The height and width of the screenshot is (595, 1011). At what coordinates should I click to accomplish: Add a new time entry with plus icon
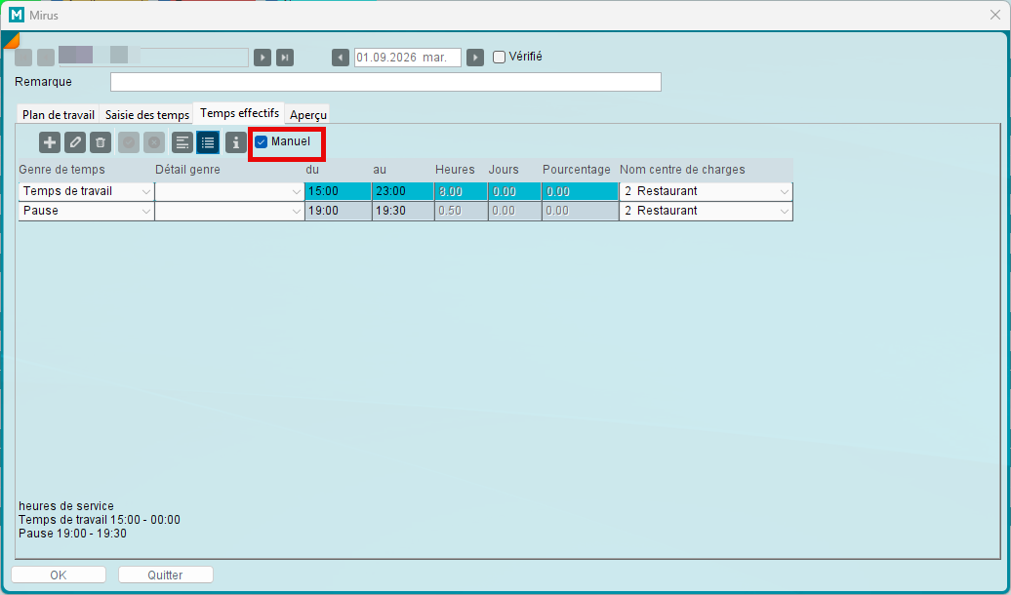coord(50,142)
